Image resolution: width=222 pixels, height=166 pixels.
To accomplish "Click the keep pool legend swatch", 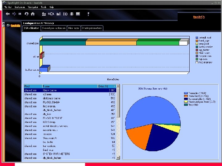I will click(197, 44).
